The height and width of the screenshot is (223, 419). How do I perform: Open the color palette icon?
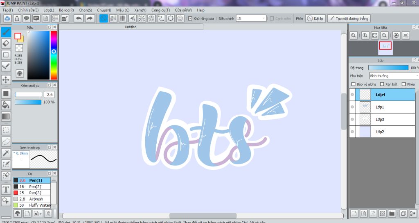20,73
